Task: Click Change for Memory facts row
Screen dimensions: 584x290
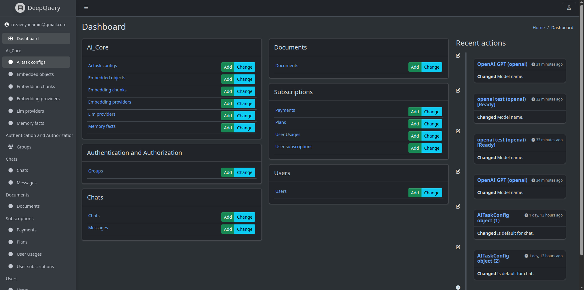Action: 245,128
